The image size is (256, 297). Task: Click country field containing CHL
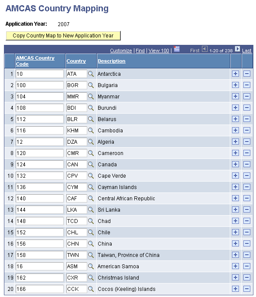[77, 232]
